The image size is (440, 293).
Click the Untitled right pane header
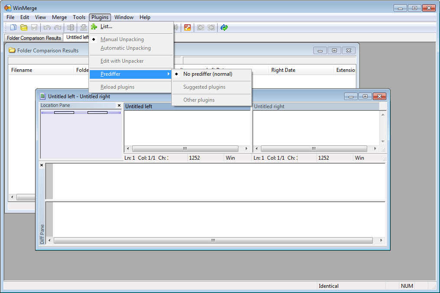[316, 106]
